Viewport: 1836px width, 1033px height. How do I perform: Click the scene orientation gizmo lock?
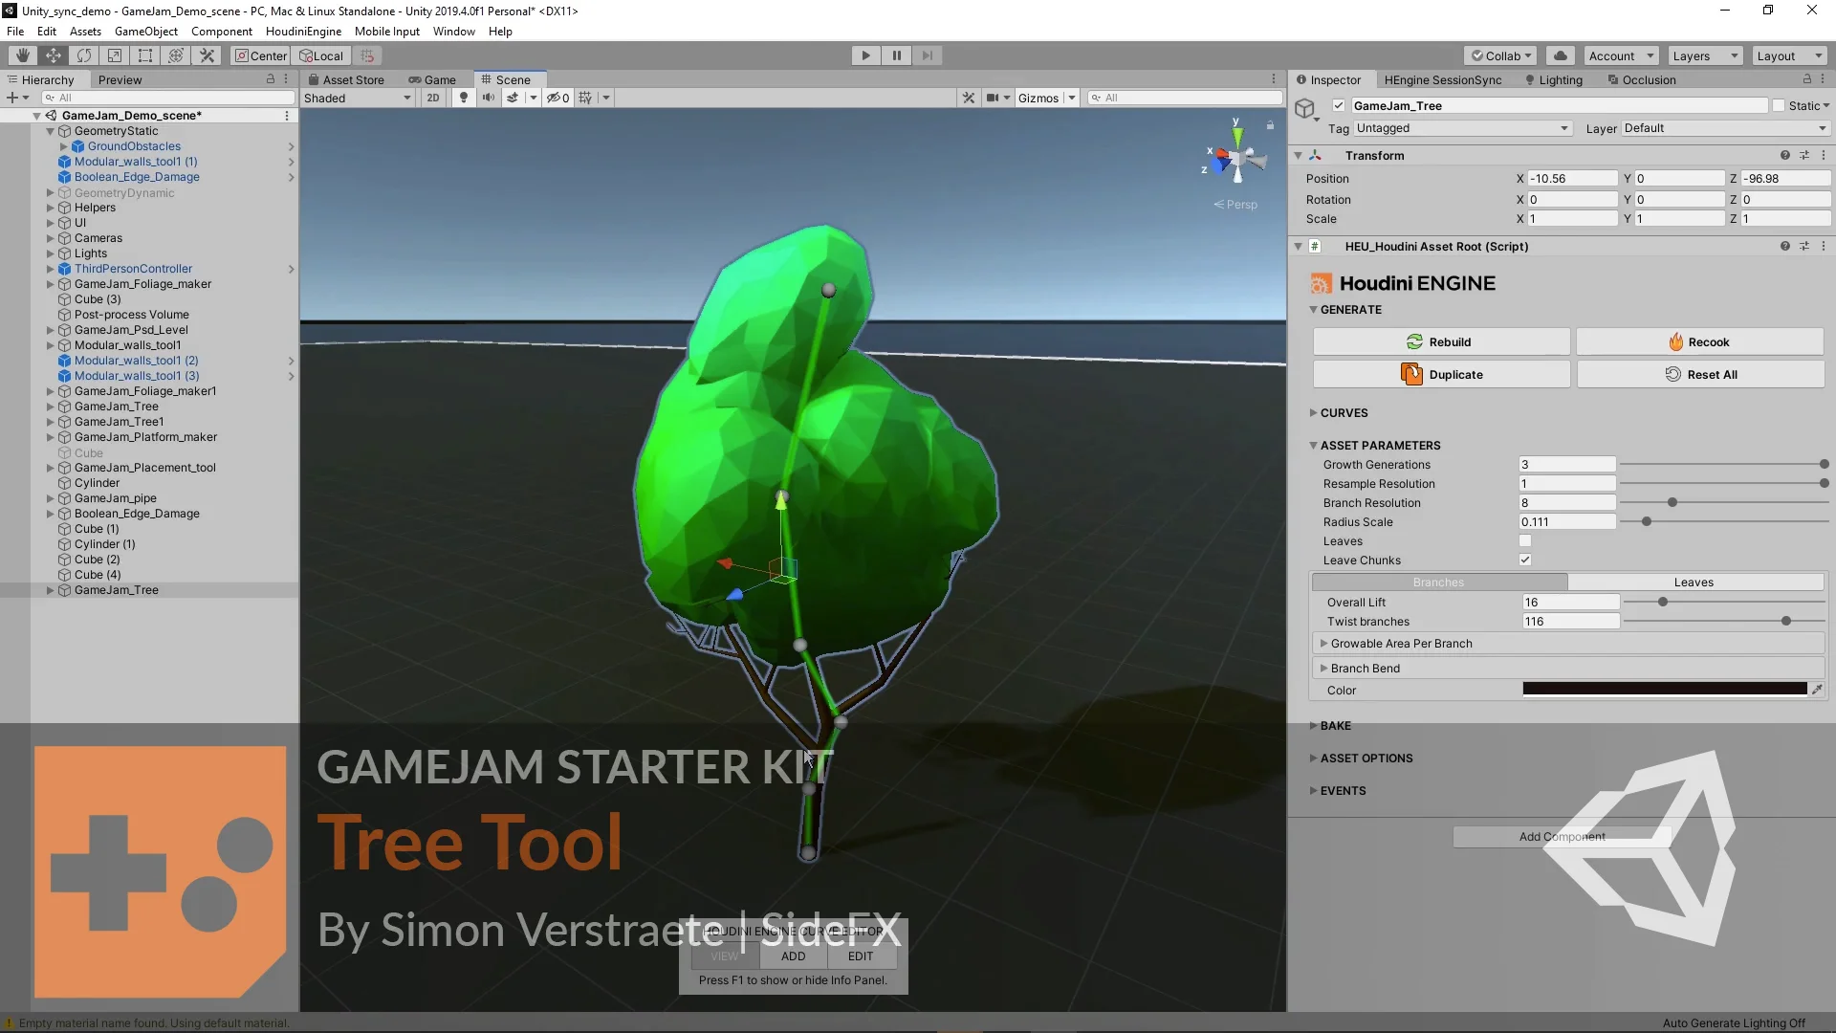1270,125
